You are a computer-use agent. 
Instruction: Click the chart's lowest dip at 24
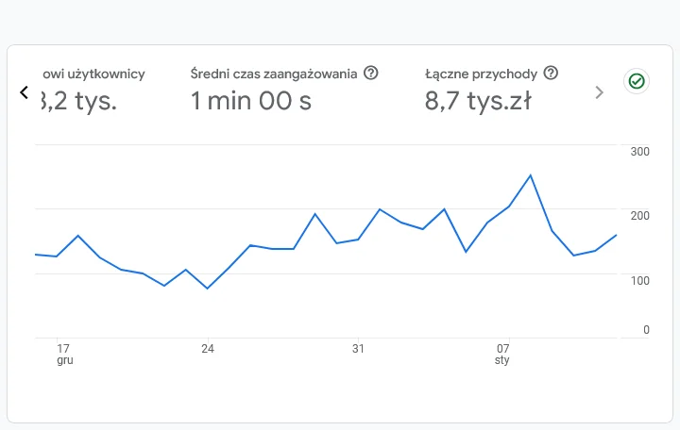pos(207,288)
